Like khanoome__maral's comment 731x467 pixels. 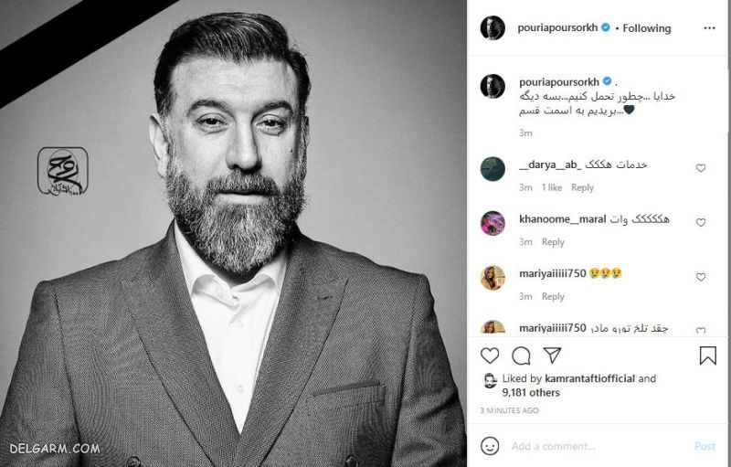pyautogui.click(x=702, y=222)
